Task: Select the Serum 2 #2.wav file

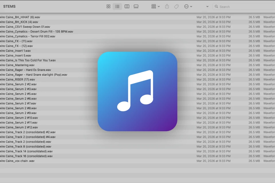Action: coord(18,84)
